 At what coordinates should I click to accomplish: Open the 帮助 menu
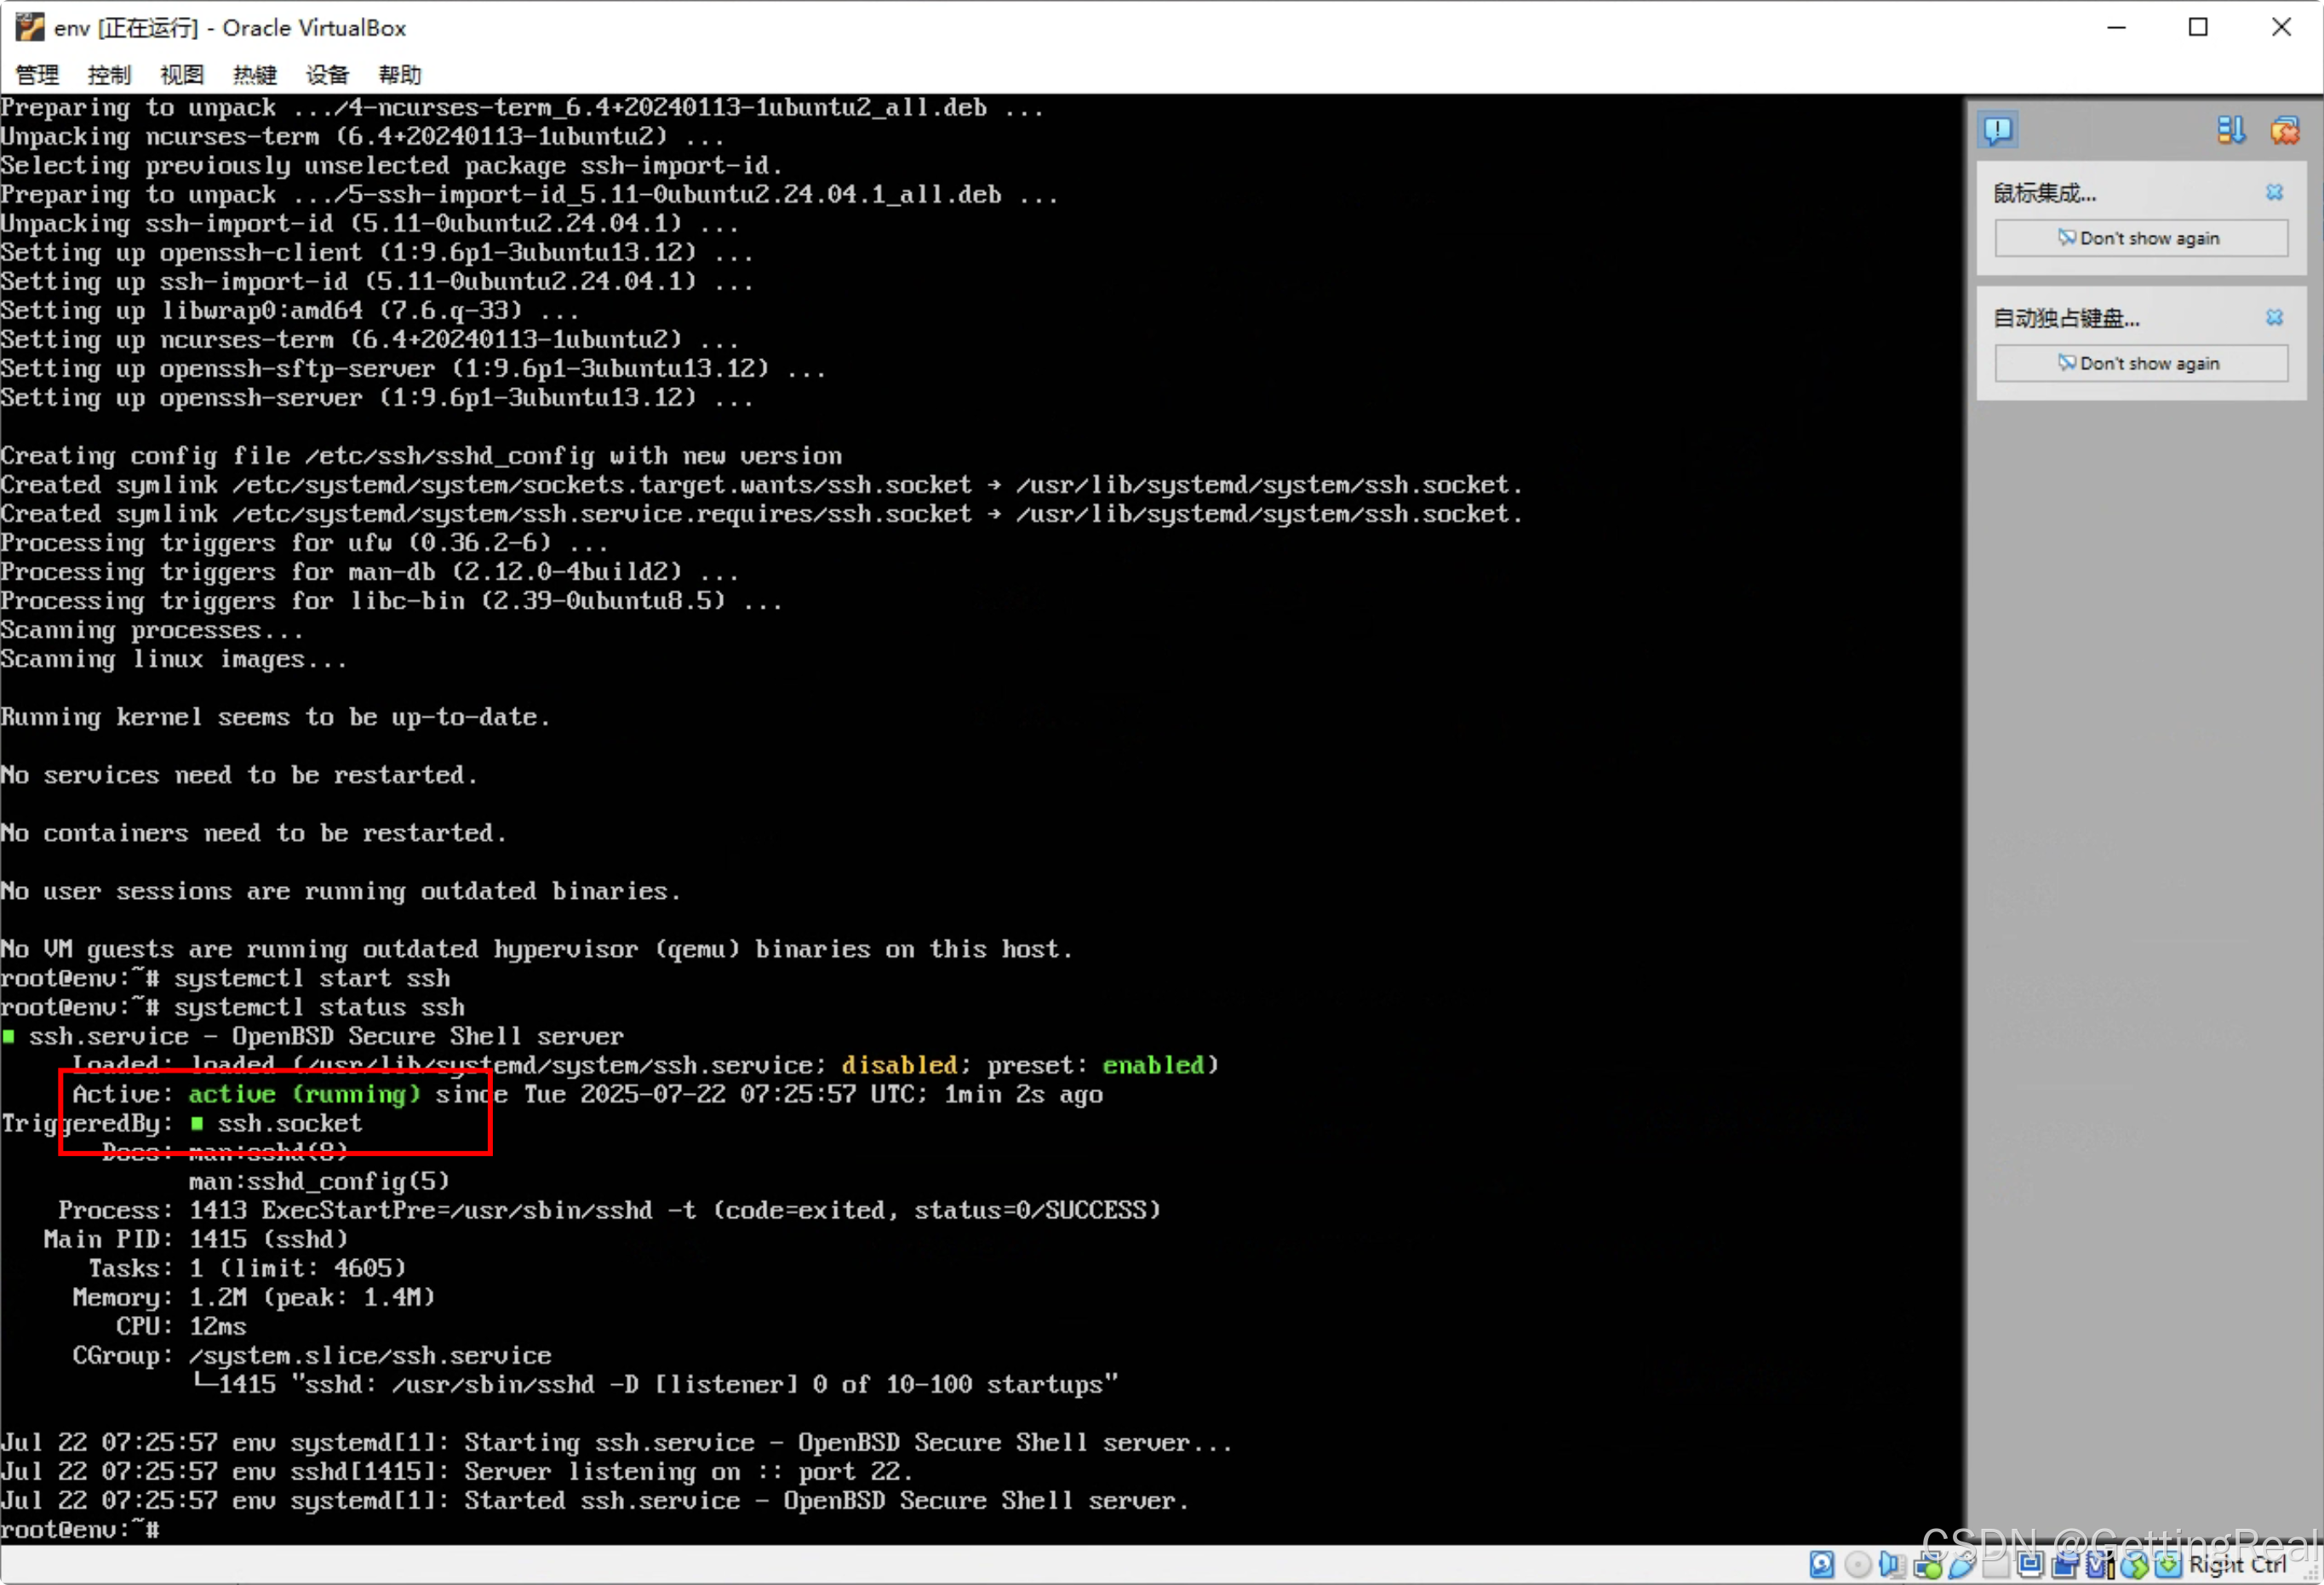click(x=400, y=74)
